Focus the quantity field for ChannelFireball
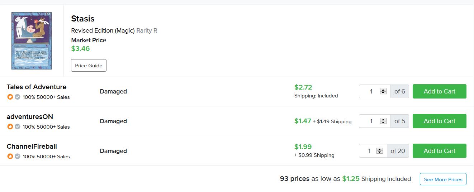 [369, 151]
